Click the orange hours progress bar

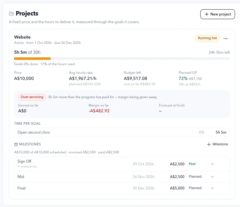[x=32, y=59]
